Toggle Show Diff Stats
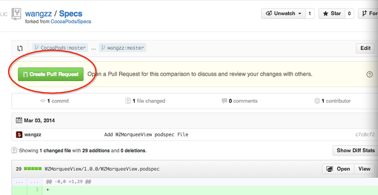 coord(355,151)
